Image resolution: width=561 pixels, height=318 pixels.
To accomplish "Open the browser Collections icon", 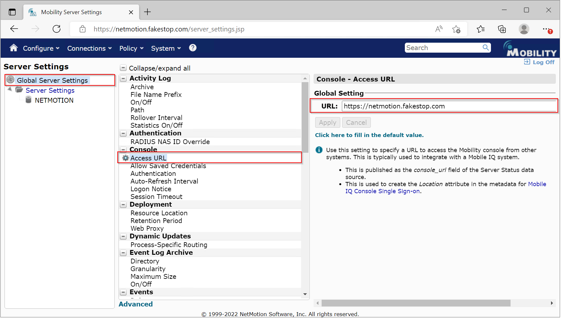I will point(502,29).
